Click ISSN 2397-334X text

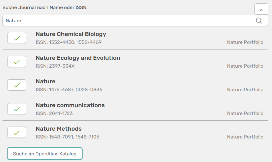(x=55, y=66)
